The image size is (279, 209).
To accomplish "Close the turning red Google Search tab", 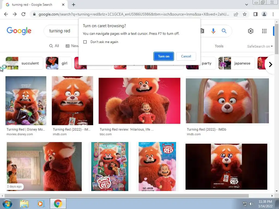I will click(63, 5).
